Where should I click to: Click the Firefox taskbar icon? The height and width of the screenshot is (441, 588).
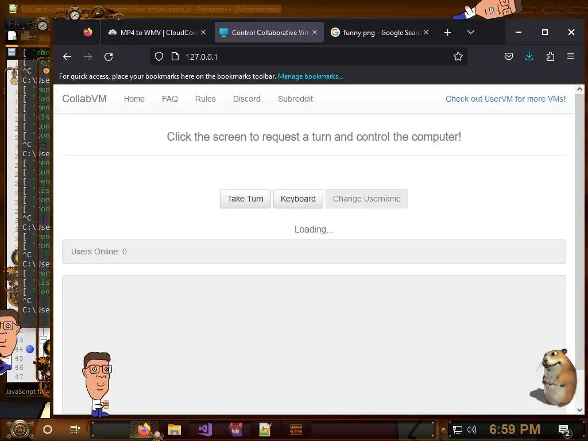[x=145, y=430]
